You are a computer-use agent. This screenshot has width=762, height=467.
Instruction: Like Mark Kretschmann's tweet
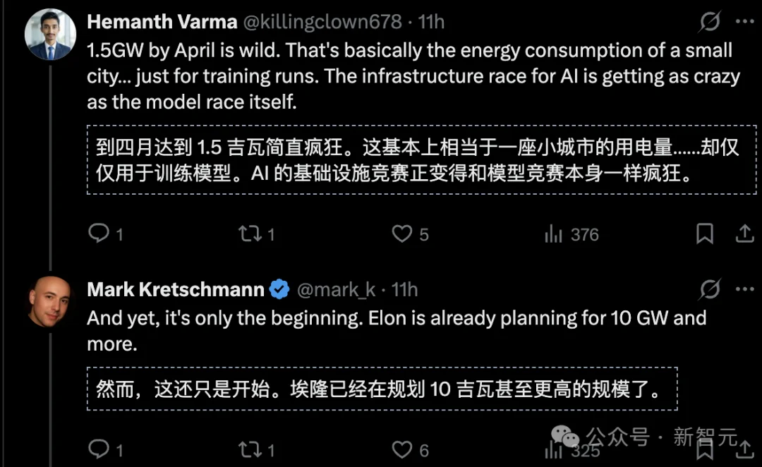pyautogui.click(x=401, y=449)
